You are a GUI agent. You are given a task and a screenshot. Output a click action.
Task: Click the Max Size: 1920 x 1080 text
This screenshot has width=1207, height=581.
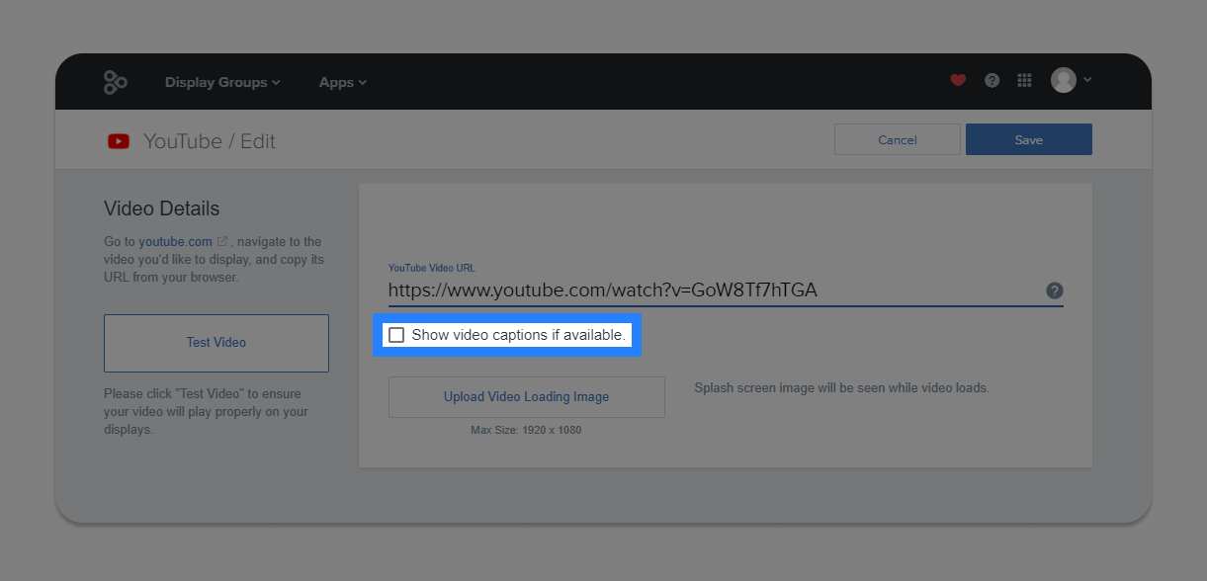(527, 430)
